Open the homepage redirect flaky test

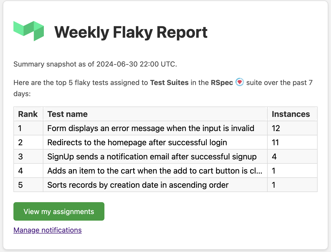coord(137,142)
